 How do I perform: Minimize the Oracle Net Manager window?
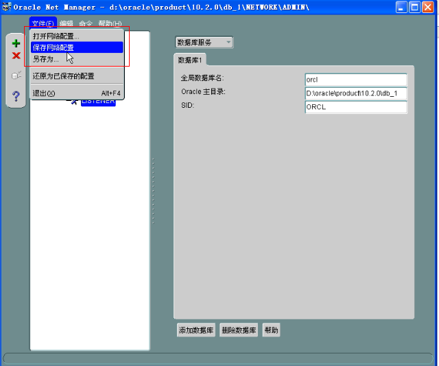point(401,7)
